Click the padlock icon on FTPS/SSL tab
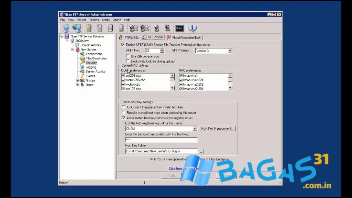The image size is (352, 198). [121, 37]
